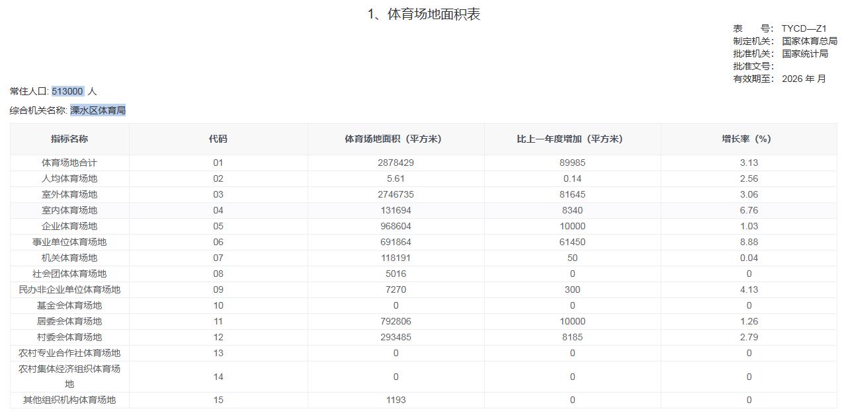Image resolution: width=842 pixels, height=413 pixels.
Task: Select the 居委会体育场地 area value 792806
Action: [396, 321]
